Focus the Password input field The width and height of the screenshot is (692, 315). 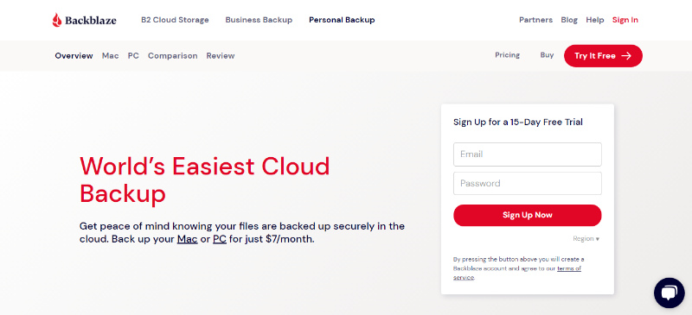pyautogui.click(x=528, y=183)
